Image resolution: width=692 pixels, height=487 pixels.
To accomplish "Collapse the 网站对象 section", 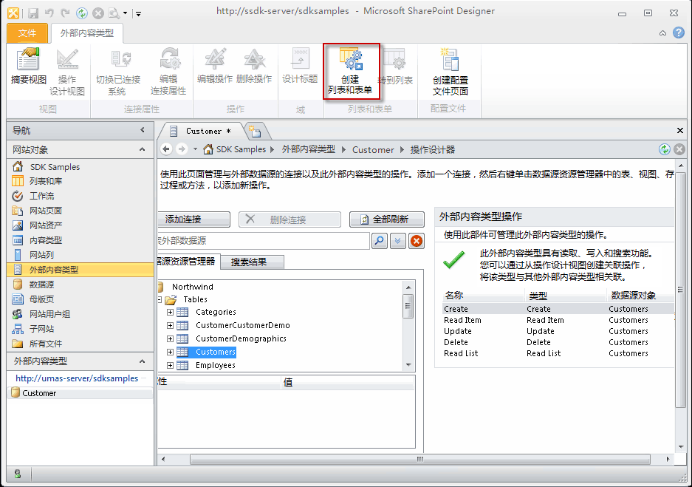I will coord(142,150).
